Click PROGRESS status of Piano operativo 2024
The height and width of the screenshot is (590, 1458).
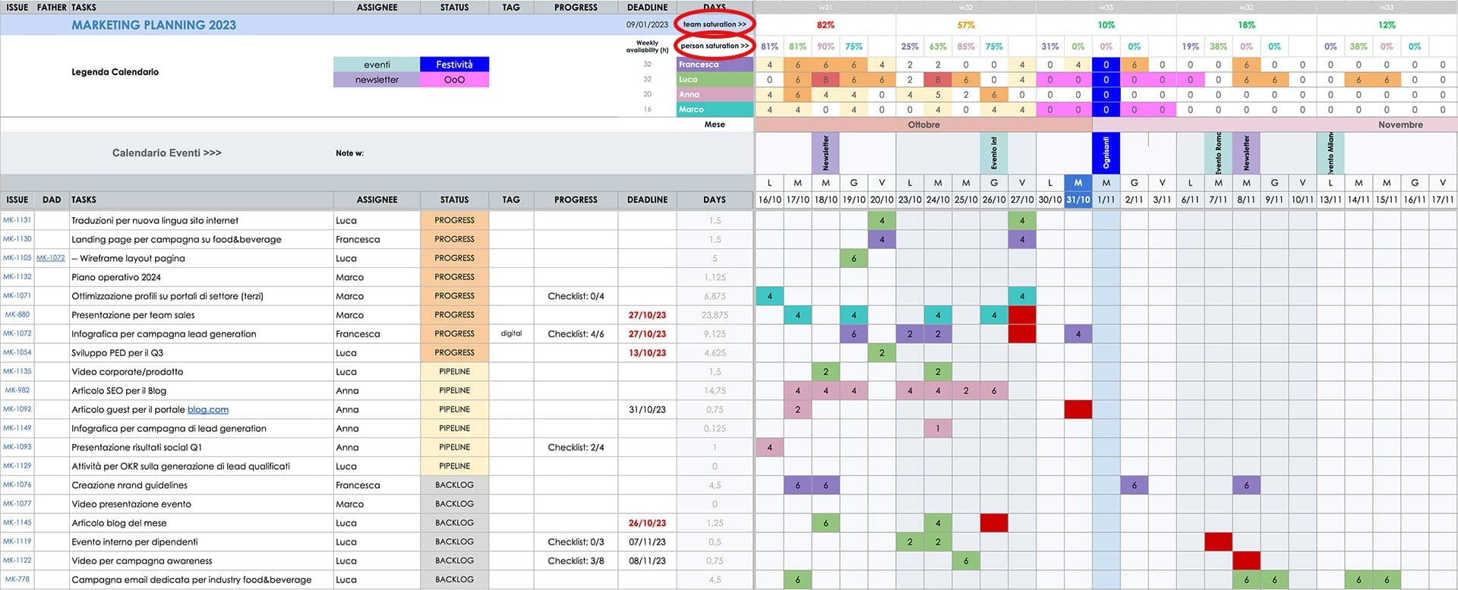454,277
